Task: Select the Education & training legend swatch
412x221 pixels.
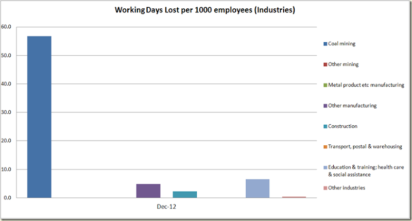Action: click(325, 167)
